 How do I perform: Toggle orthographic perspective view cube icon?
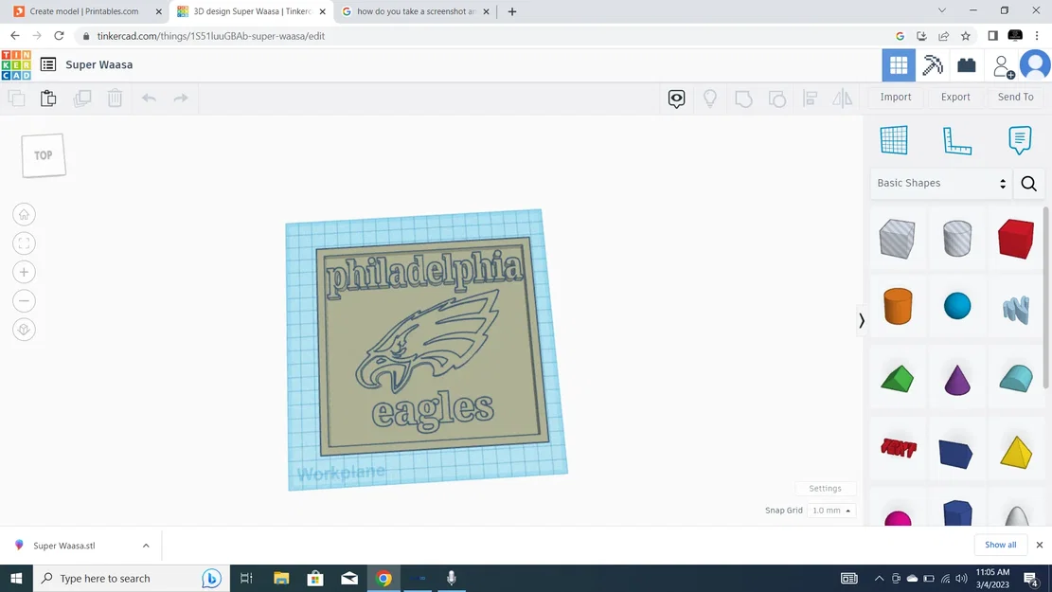point(25,330)
